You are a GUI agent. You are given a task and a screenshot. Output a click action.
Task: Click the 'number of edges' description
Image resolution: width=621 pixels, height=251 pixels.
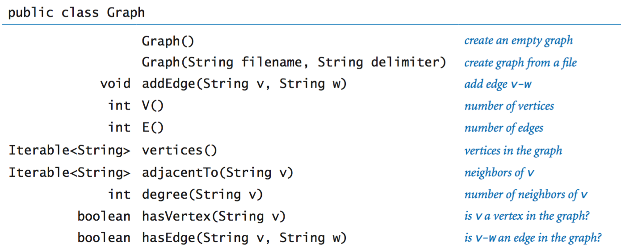coord(504,128)
